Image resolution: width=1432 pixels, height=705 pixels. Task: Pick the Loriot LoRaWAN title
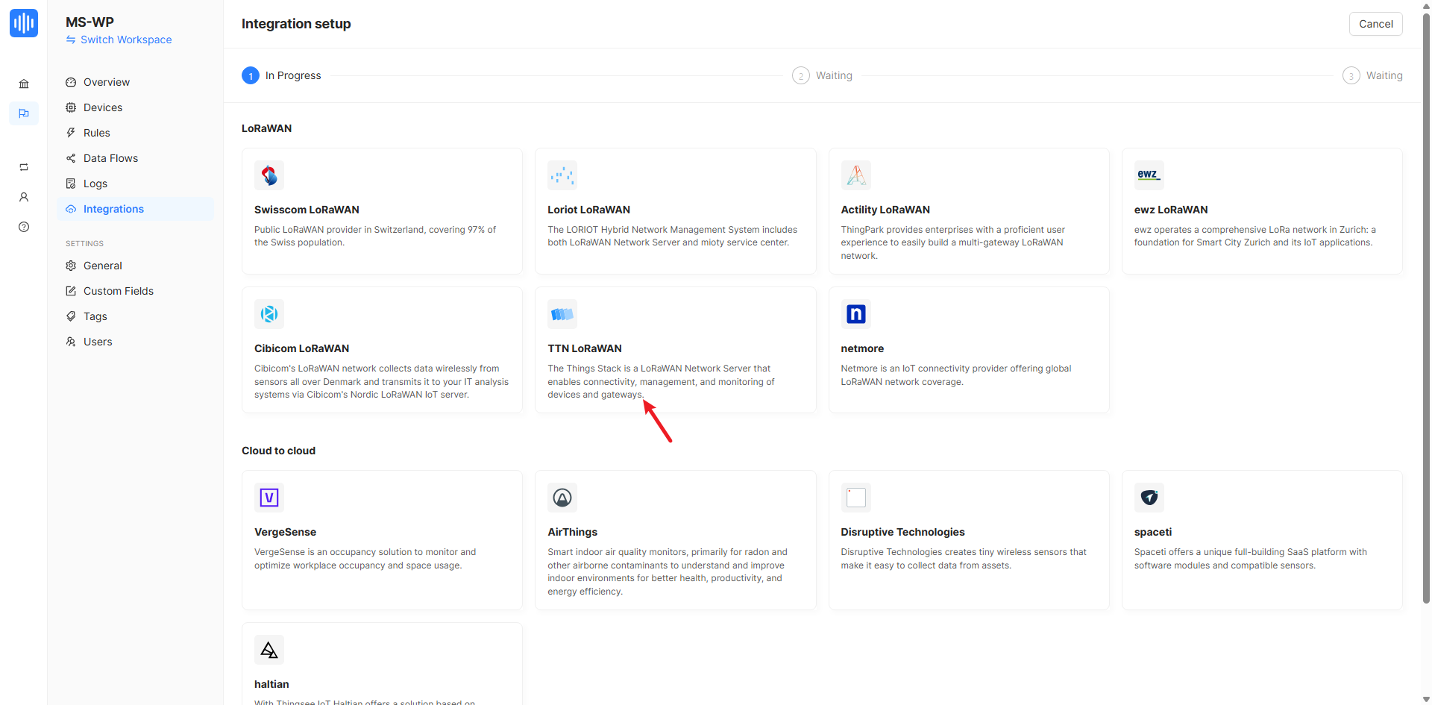click(588, 210)
